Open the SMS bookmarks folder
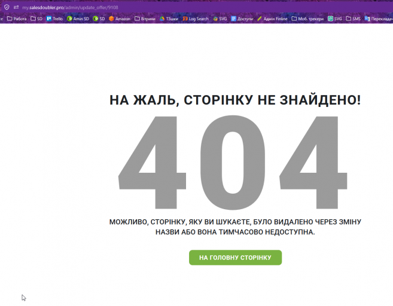 (x=354, y=19)
